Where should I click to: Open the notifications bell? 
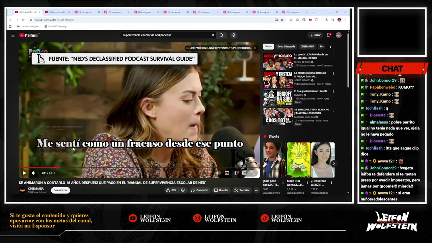[329, 35]
